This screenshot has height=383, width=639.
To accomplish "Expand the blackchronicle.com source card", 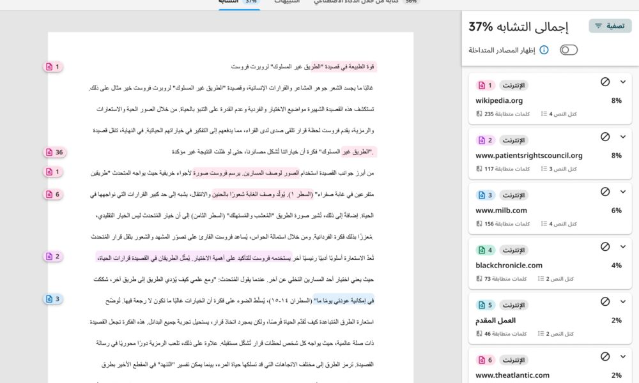I will coord(622,246).
